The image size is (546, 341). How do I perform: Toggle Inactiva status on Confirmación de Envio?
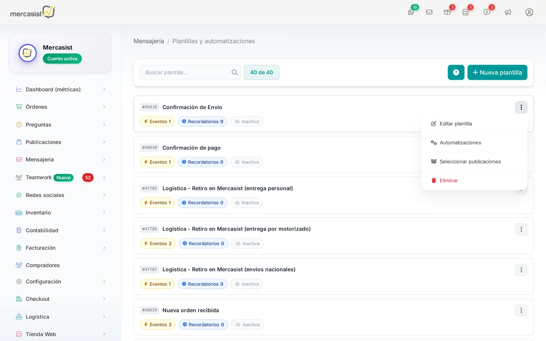pos(247,122)
